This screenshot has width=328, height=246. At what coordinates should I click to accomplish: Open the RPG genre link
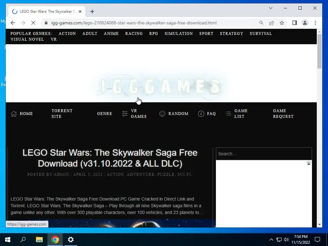pos(153,33)
